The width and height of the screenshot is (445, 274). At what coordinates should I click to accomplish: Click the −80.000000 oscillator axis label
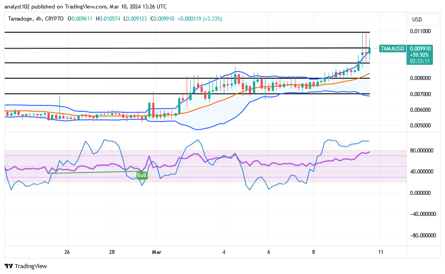coord(423,235)
